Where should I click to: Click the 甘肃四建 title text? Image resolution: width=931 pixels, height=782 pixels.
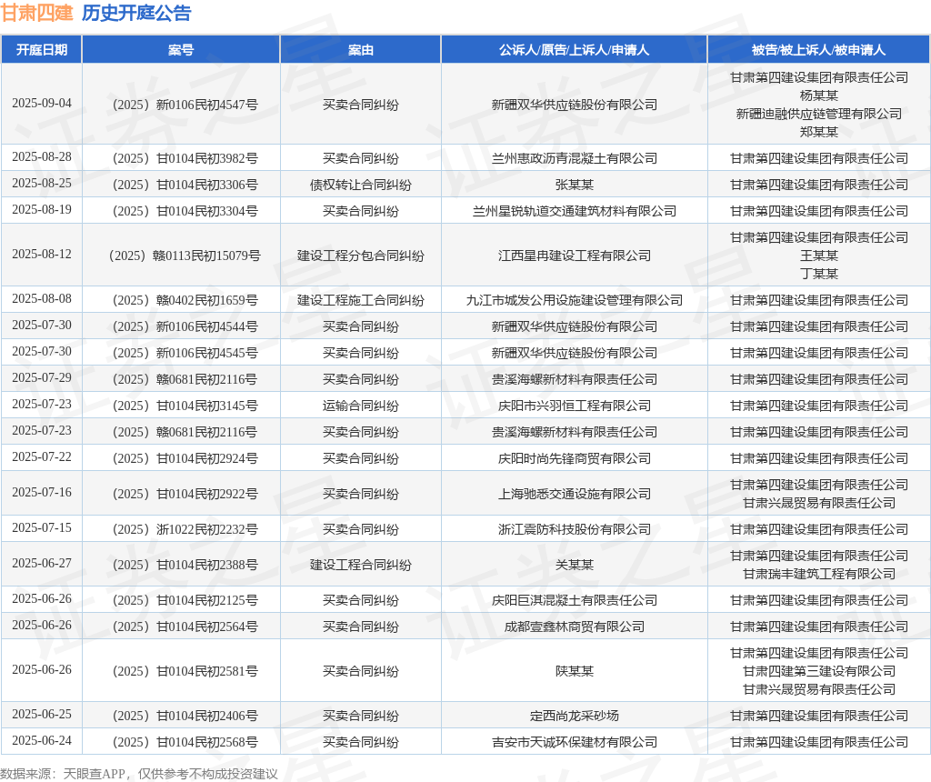[x=36, y=13]
